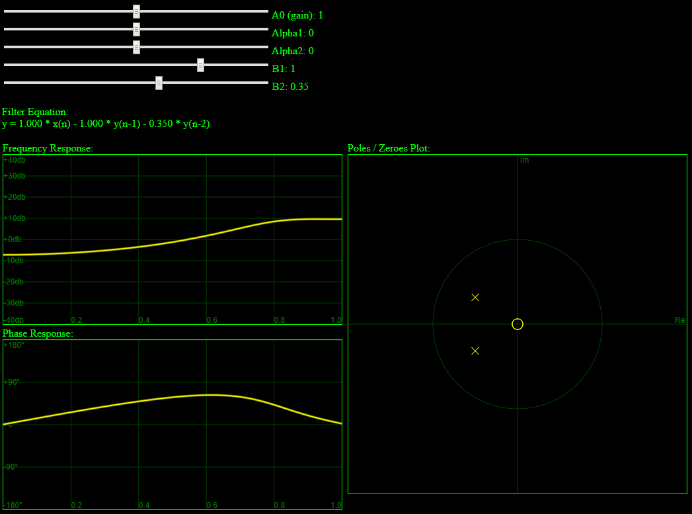Click the B1 slider thumb
The width and height of the screenshot is (692, 514).
click(x=200, y=65)
